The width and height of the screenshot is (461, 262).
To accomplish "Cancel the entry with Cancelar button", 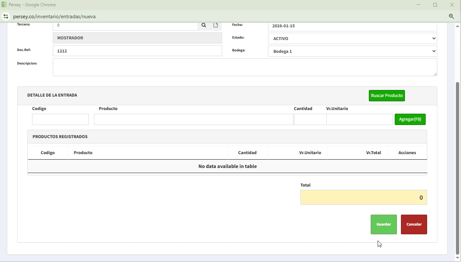I will (414, 224).
